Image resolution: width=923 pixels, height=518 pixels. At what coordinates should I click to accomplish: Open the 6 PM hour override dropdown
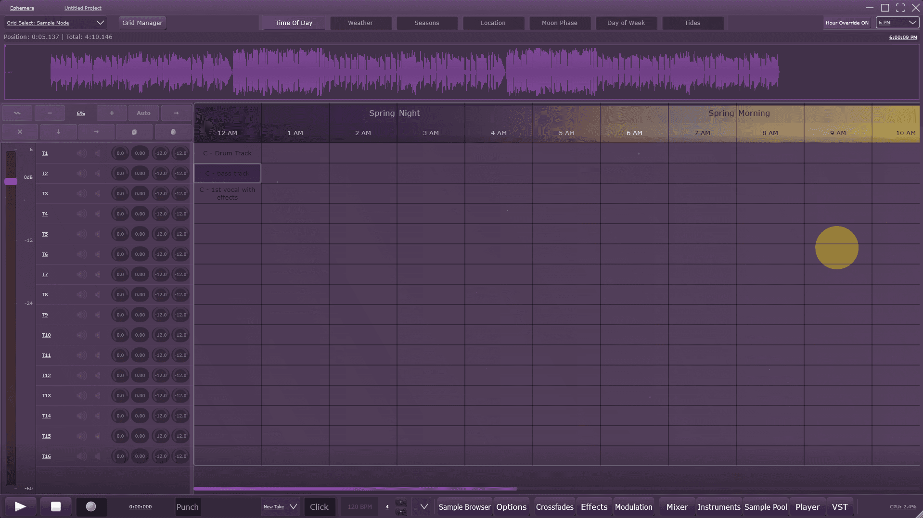point(897,23)
